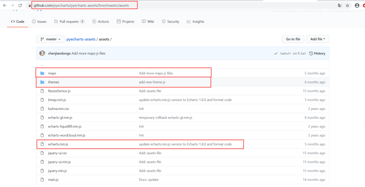The width and height of the screenshot is (365, 187).
Task: Open the Issues tab
Action: pos(39,21)
